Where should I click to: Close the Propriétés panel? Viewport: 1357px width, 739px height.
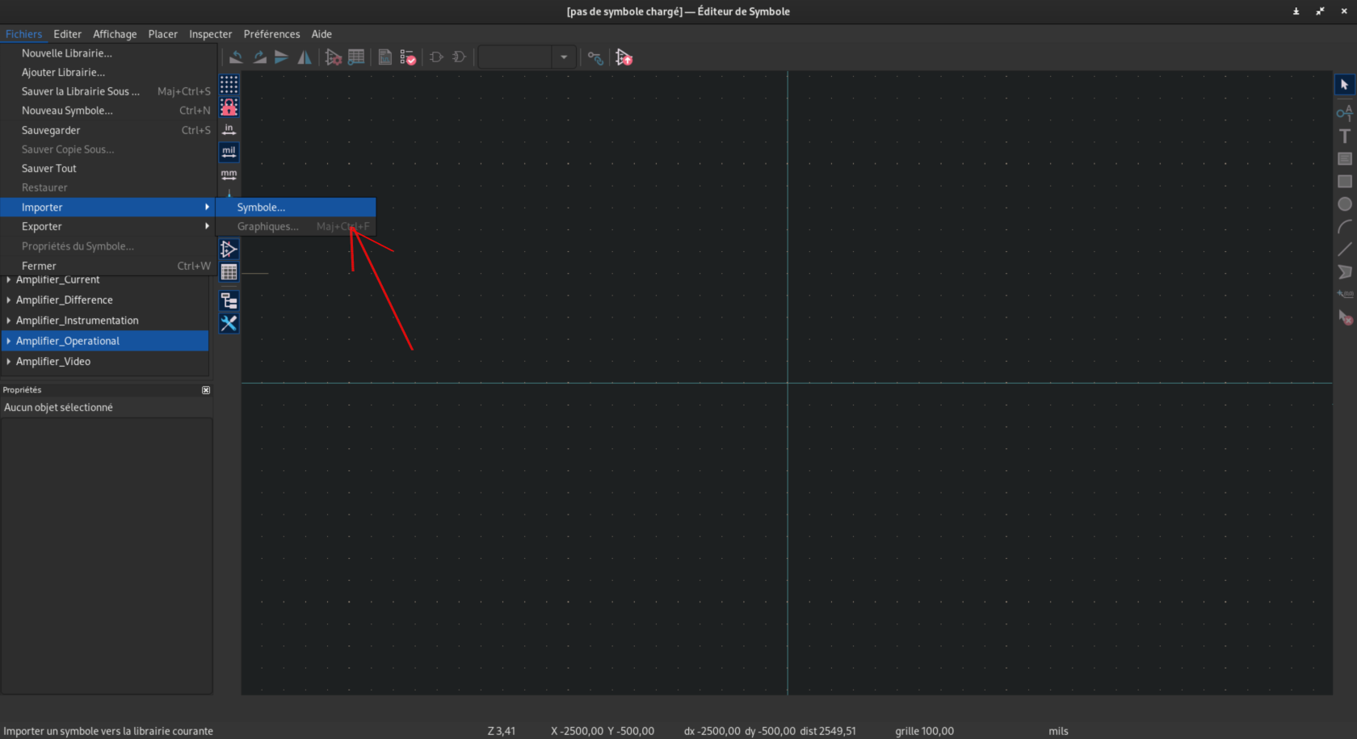point(206,390)
